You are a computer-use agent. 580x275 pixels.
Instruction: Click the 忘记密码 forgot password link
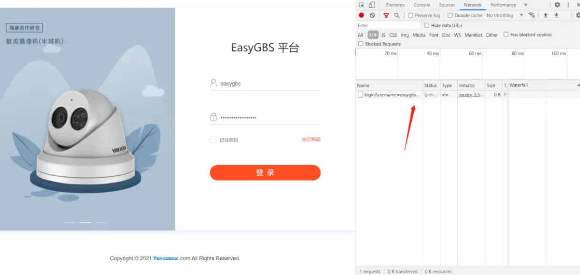(311, 139)
